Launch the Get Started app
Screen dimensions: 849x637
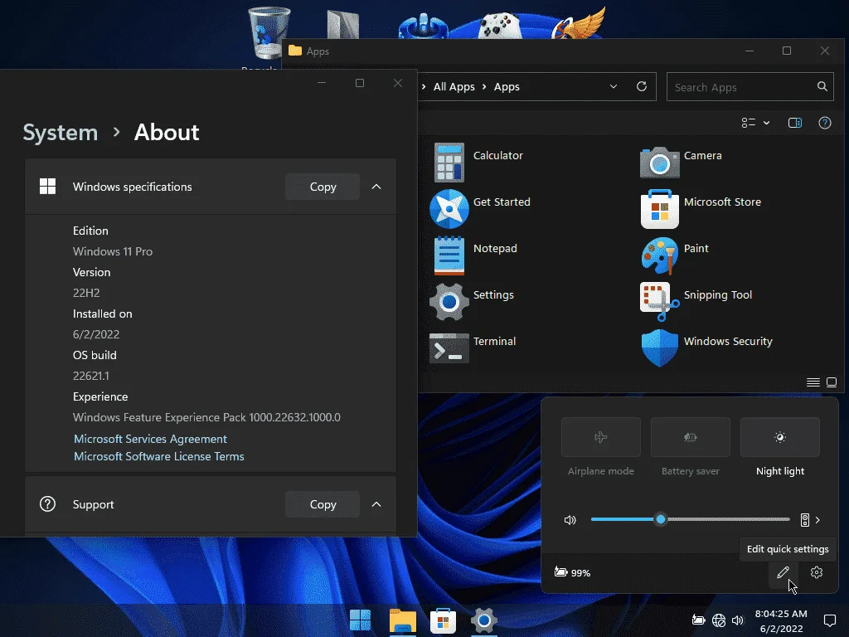[449, 209]
